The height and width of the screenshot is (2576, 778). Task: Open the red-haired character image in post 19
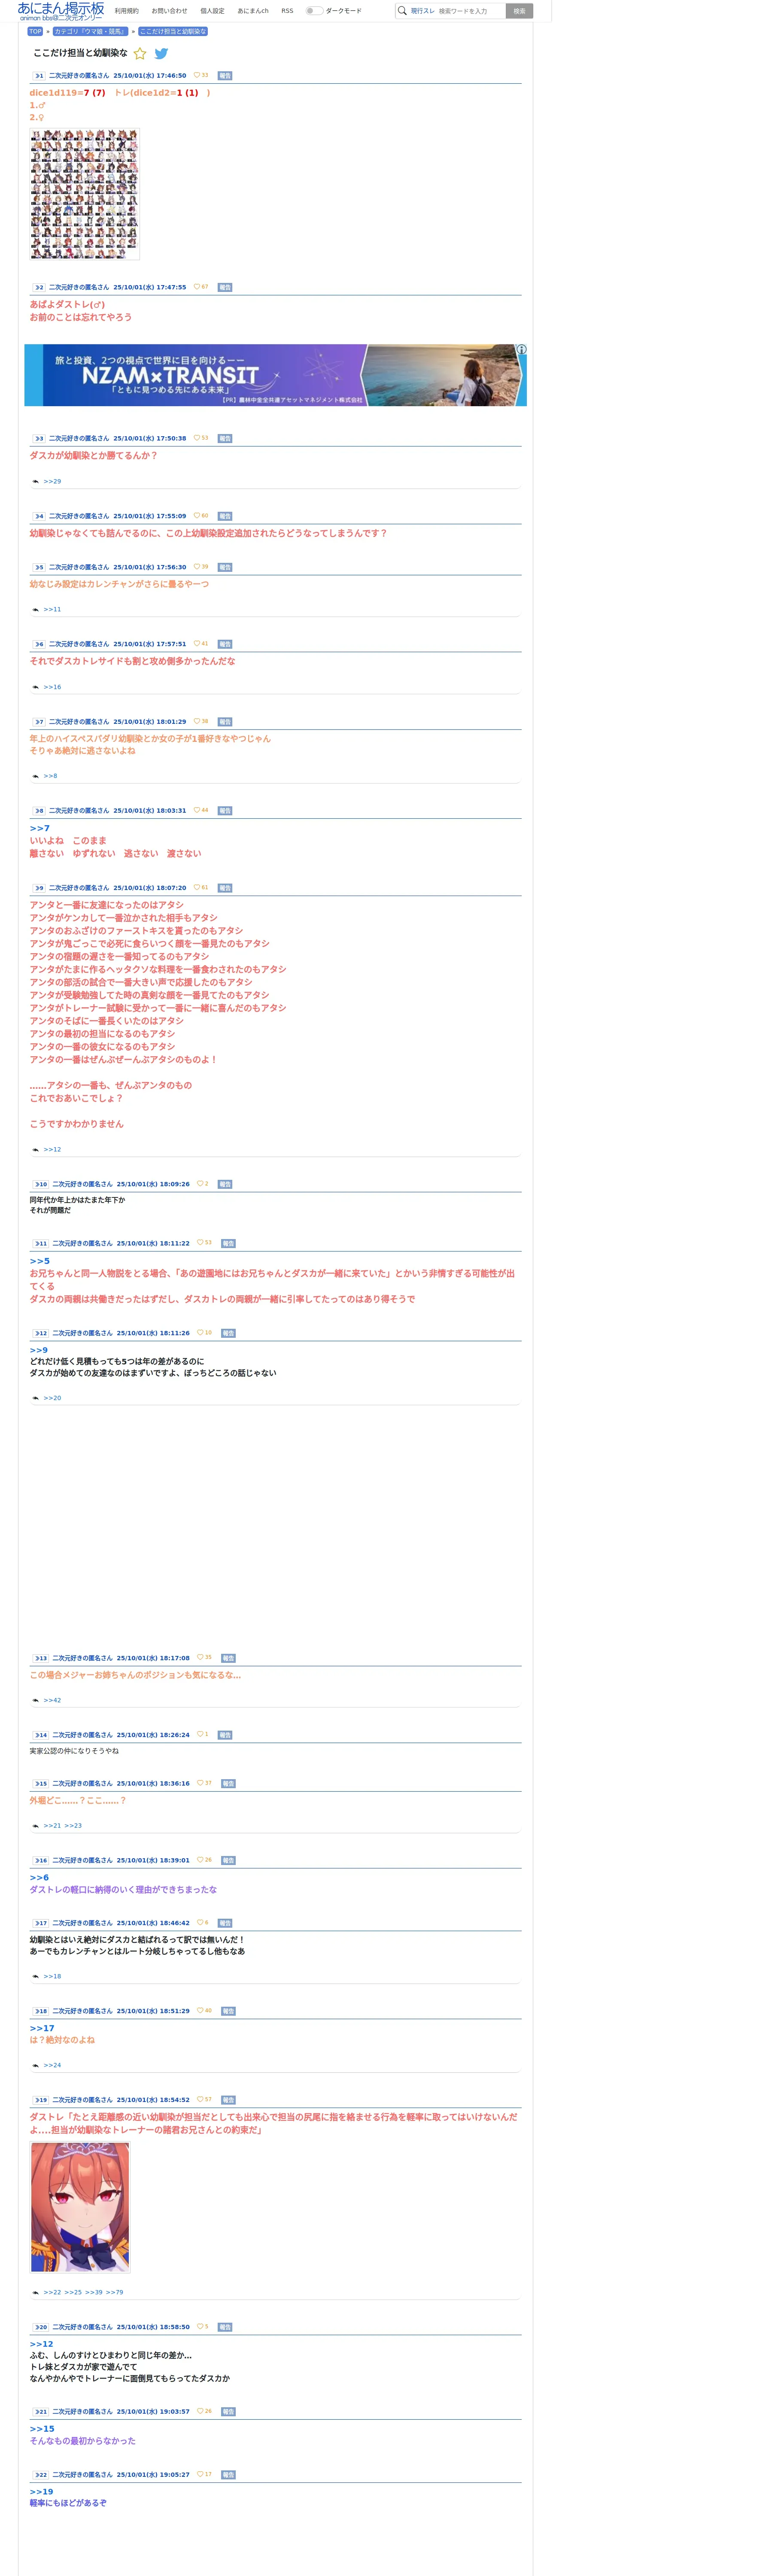(x=80, y=2208)
